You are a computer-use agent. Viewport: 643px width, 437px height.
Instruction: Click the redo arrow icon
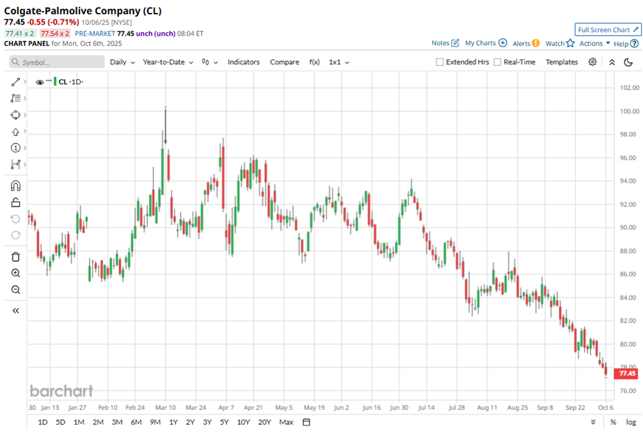tap(16, 235)
